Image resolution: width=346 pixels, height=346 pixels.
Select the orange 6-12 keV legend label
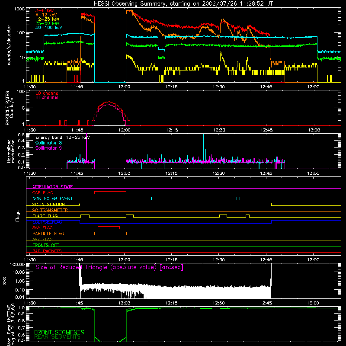point(46,15)
